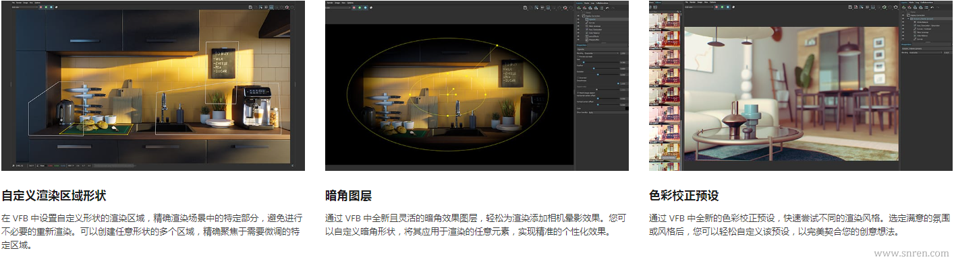This screenshot has width=954, height=261.
Task: Click the teapot render icon in vignette screenshot toolbar
Action: (565, 8)
